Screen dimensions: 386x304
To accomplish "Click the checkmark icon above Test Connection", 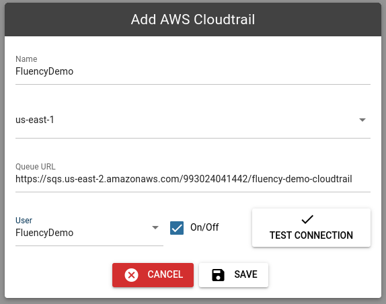I will [307, 219].
